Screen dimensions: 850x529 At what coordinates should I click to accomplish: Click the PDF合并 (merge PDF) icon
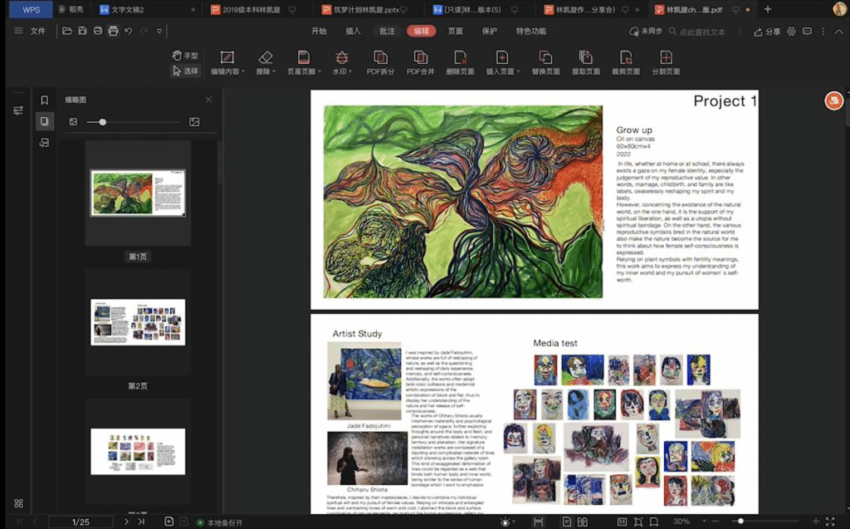(x=420, y=58)
